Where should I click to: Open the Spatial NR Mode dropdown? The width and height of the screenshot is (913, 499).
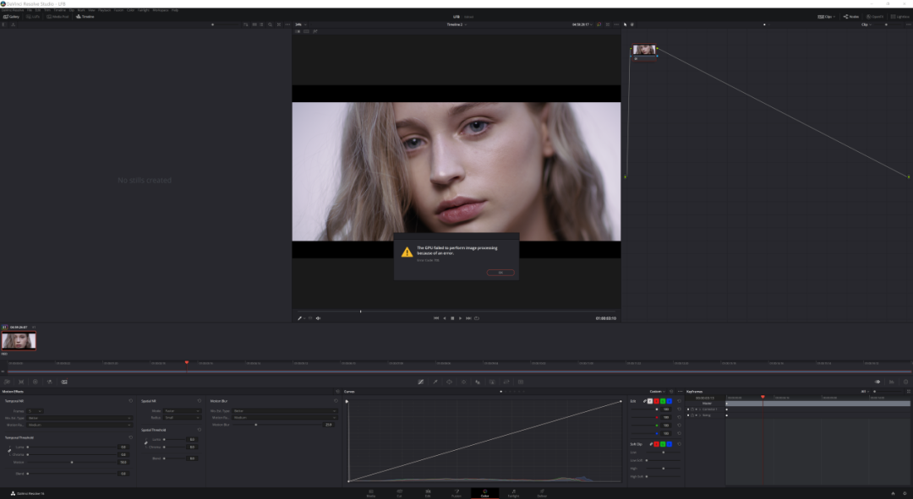click(183, 411)
